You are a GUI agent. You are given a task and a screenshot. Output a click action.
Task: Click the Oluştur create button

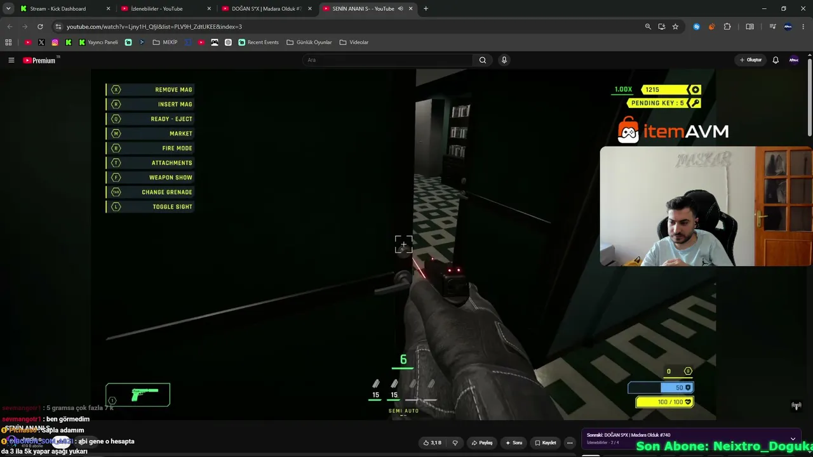(751, 60)
